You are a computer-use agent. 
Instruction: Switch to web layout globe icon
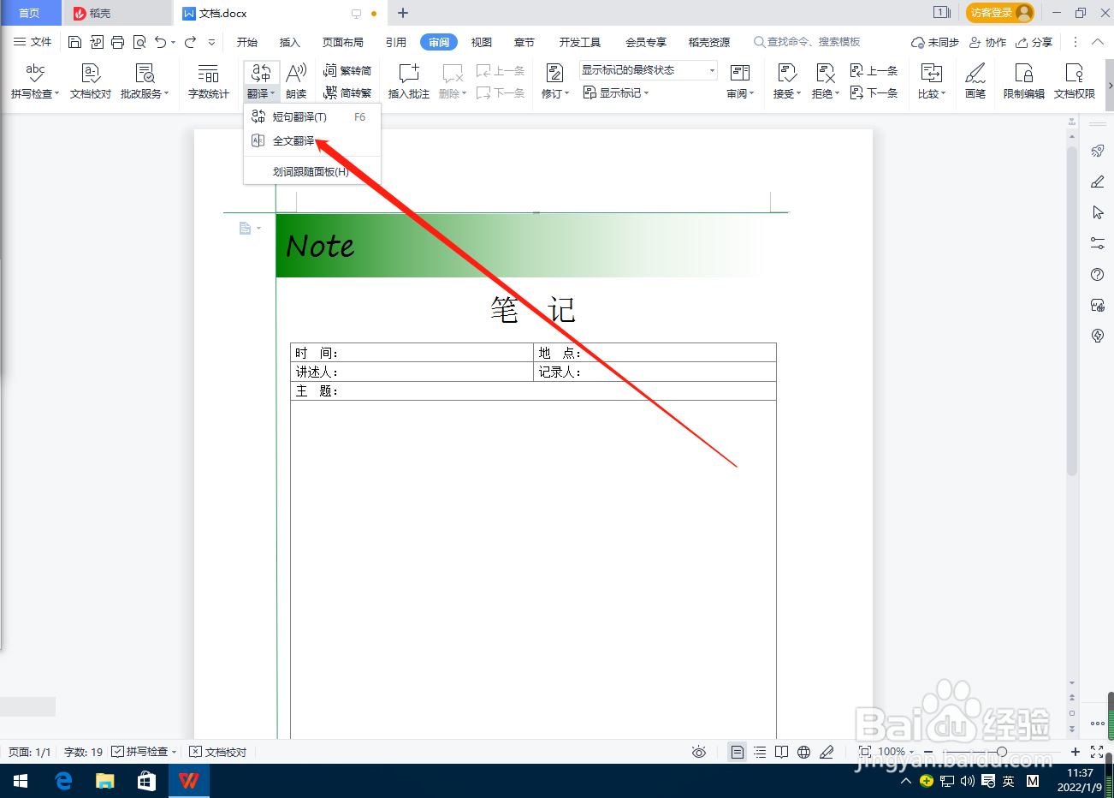pos(803,752)
